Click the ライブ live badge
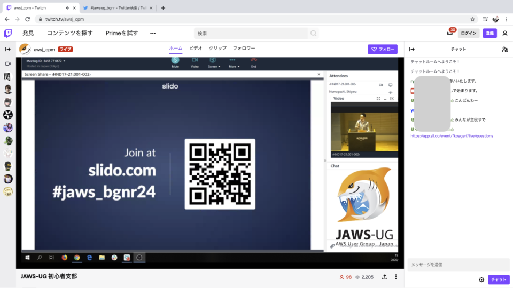513x288 pixels. click(x=65, y=49)
